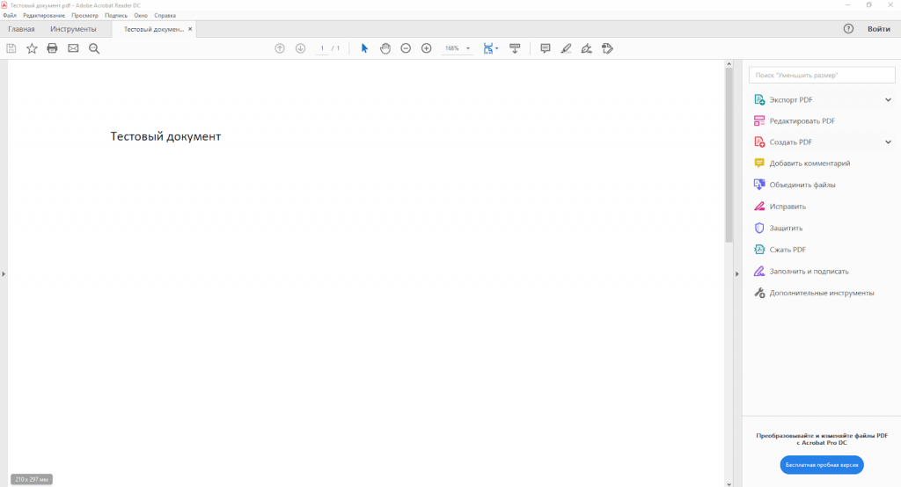Expand the Создать PDF chevron
The height and width of the screenshot is (487, 901).
click(888, 142)
